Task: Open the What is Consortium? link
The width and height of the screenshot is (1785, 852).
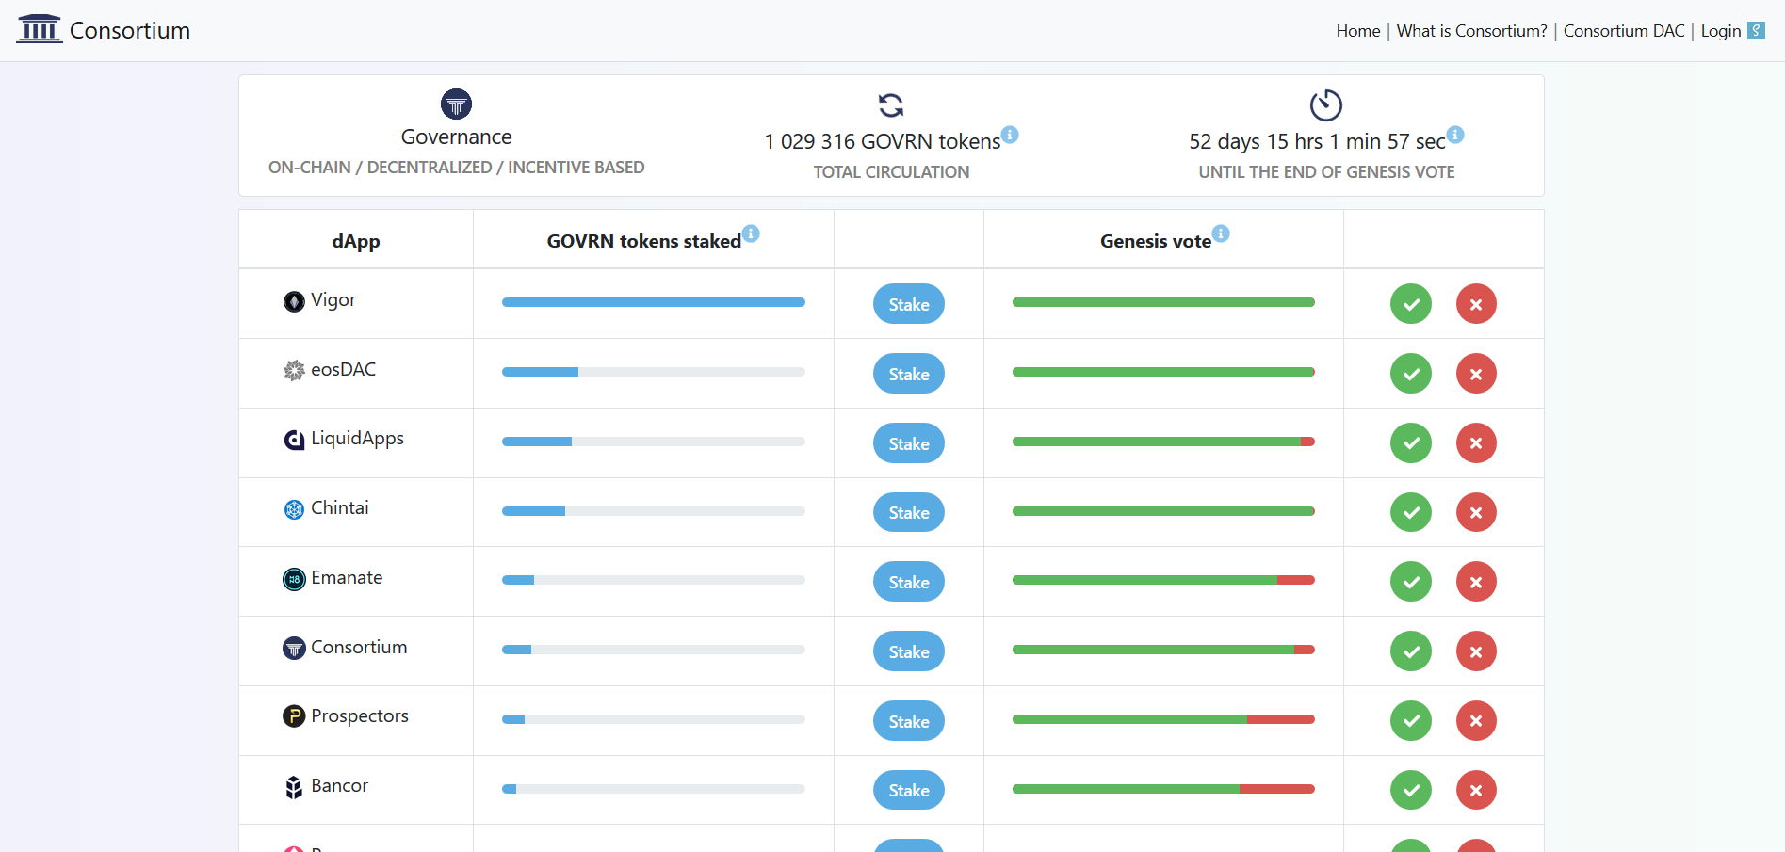Action: [1471, 31]
